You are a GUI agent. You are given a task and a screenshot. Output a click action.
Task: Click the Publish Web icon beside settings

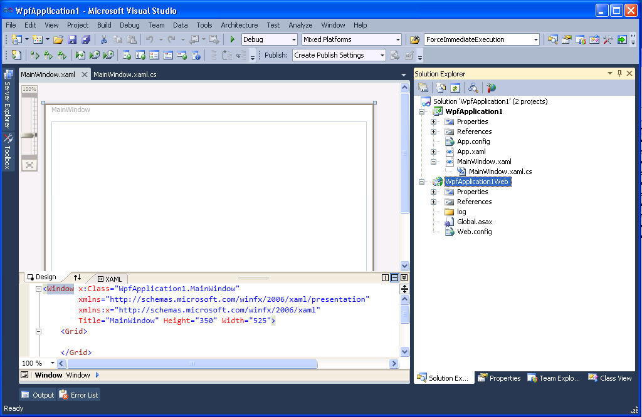395,55
